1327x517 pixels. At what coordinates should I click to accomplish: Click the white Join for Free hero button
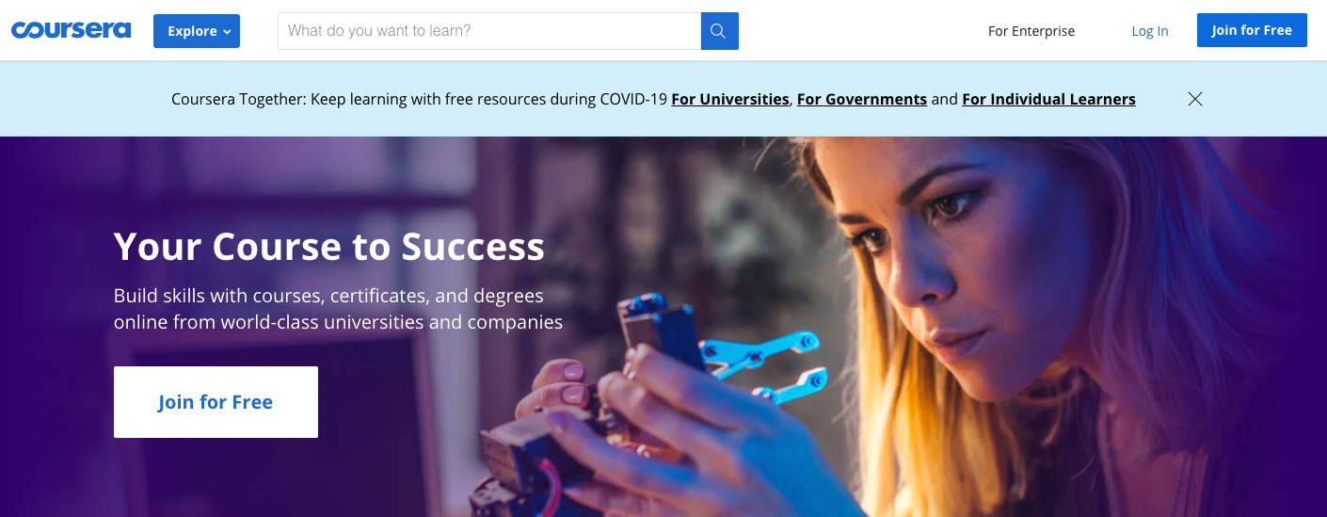coord(216,402)
